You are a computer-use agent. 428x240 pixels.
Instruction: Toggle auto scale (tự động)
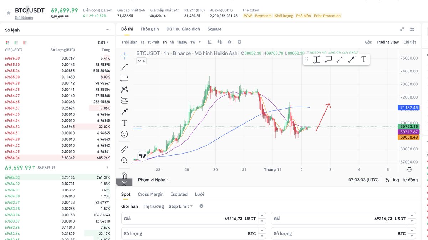[410, 180]
